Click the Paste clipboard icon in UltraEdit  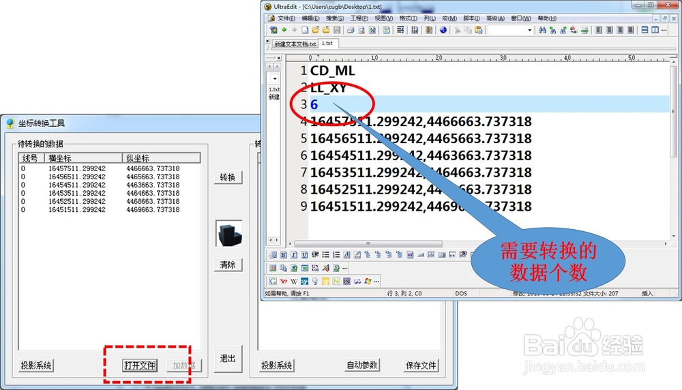(479, 30)
